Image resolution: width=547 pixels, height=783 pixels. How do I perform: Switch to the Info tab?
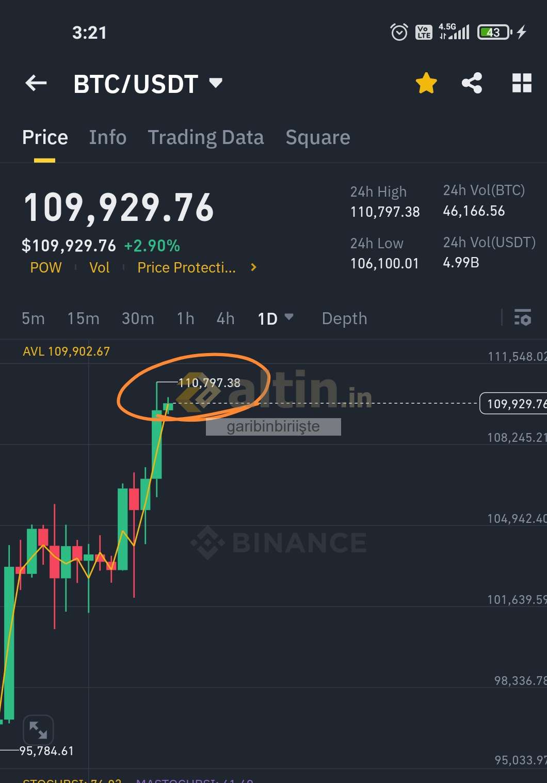[107, 137]
